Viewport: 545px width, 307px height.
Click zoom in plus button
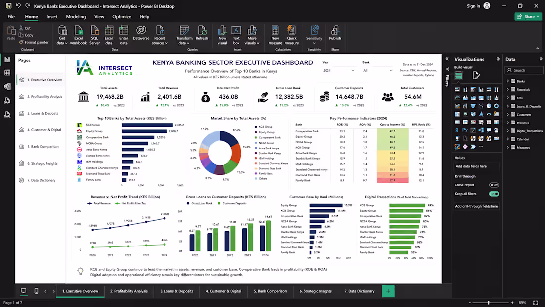(512, 303)
